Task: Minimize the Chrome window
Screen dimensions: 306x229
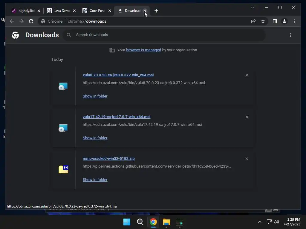Action: coord(266,7)
